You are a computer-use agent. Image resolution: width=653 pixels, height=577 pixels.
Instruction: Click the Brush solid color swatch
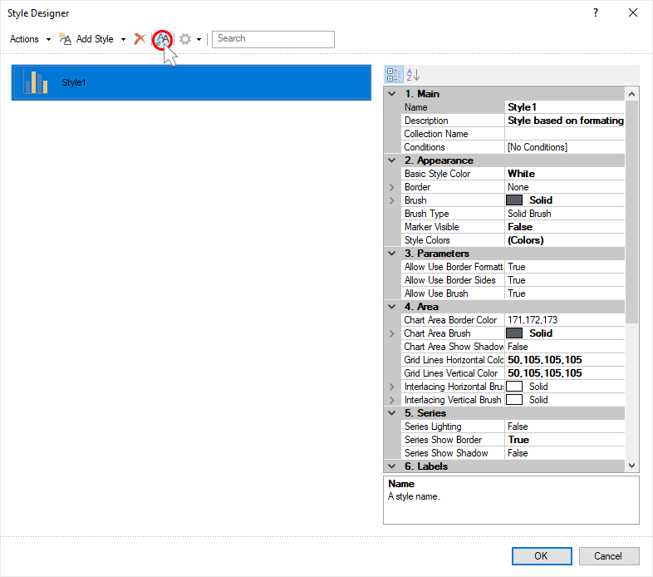514,200
